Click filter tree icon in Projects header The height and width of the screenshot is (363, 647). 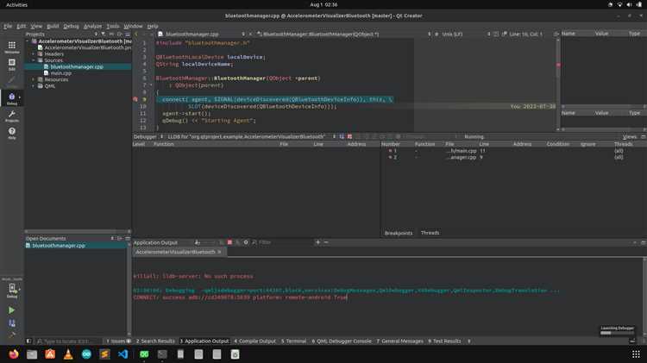coord(104,34)
